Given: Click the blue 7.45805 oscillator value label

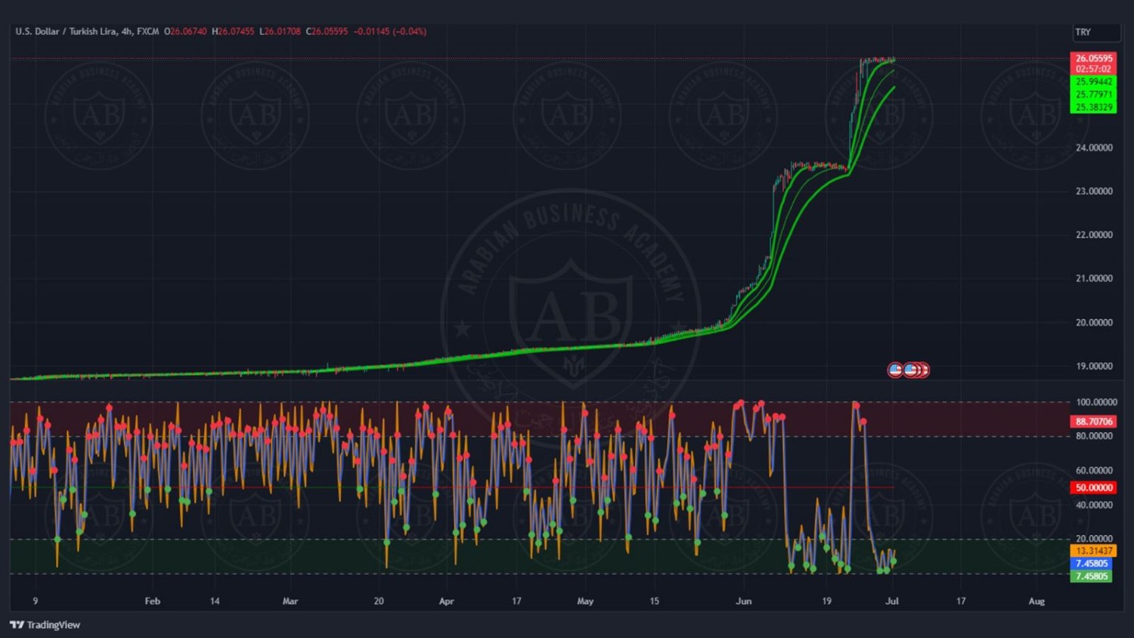Looking at the screenshot, I should click(1092, 564).
